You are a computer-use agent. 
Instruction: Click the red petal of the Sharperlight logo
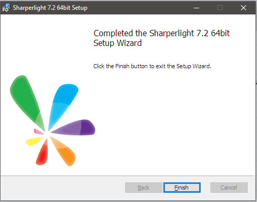tap(42, 153)
